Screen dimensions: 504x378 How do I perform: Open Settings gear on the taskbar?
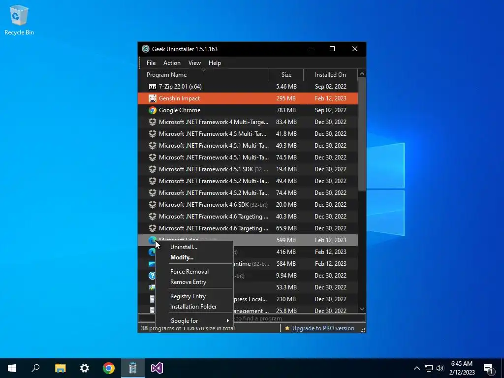point(85,368)
